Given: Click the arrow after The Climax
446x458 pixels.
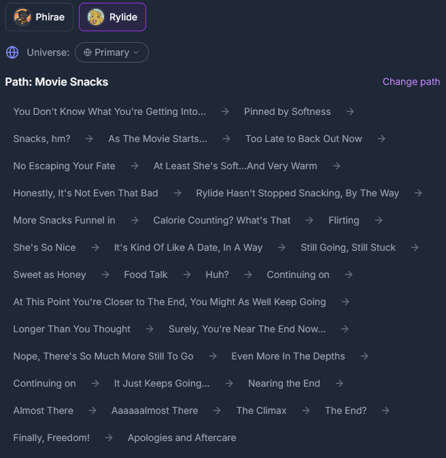Looking at the screenshot, I should (x=306, y=410).
